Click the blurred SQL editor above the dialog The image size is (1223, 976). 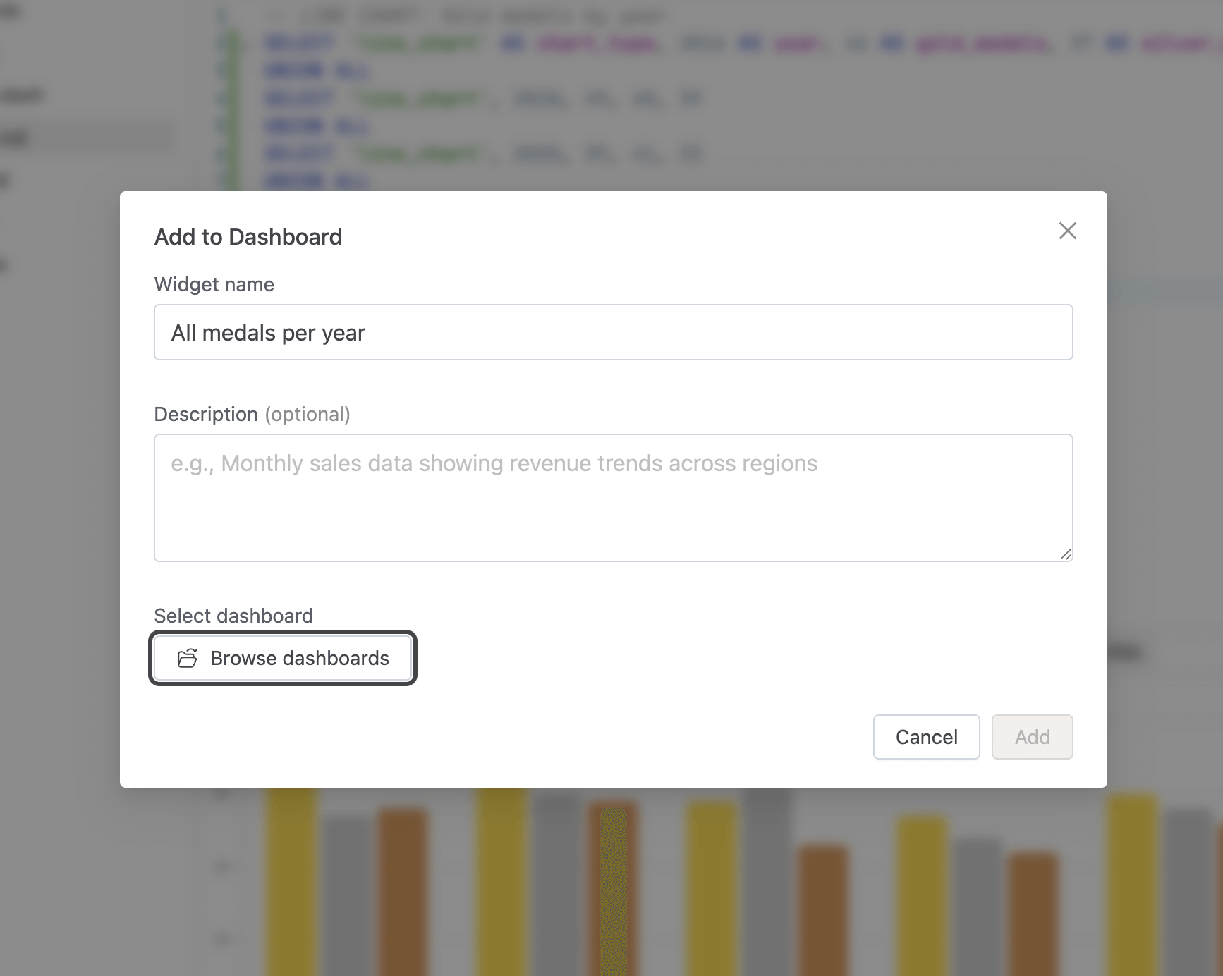point(494,99)
